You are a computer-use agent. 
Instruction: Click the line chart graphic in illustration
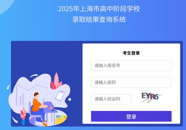tap(32, 87)
